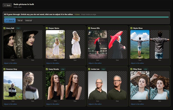
Task: Click the Emerson Gray name label
Action: tap(12, 69)
